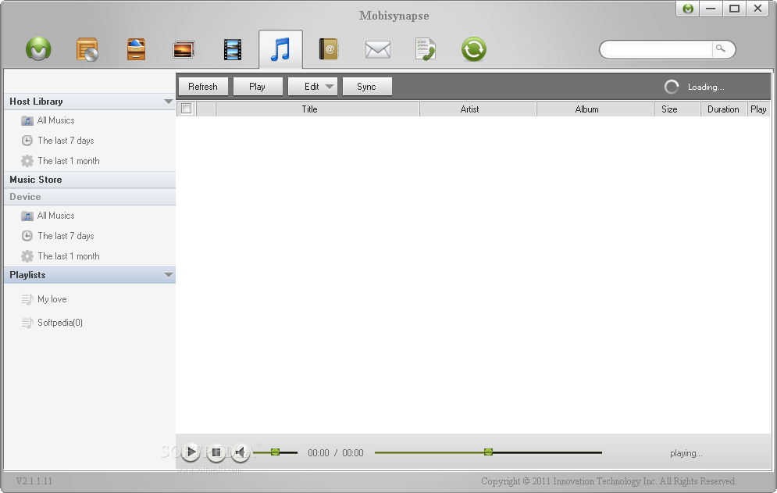The height and width of the screenshot is (493, 777).
Task: Click the Loading... status indicator
Action: coord(695,87)
